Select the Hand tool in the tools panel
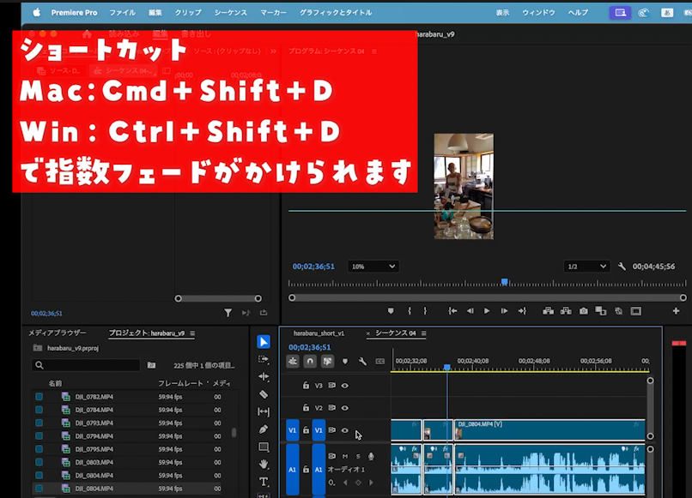 coord(264,464)
